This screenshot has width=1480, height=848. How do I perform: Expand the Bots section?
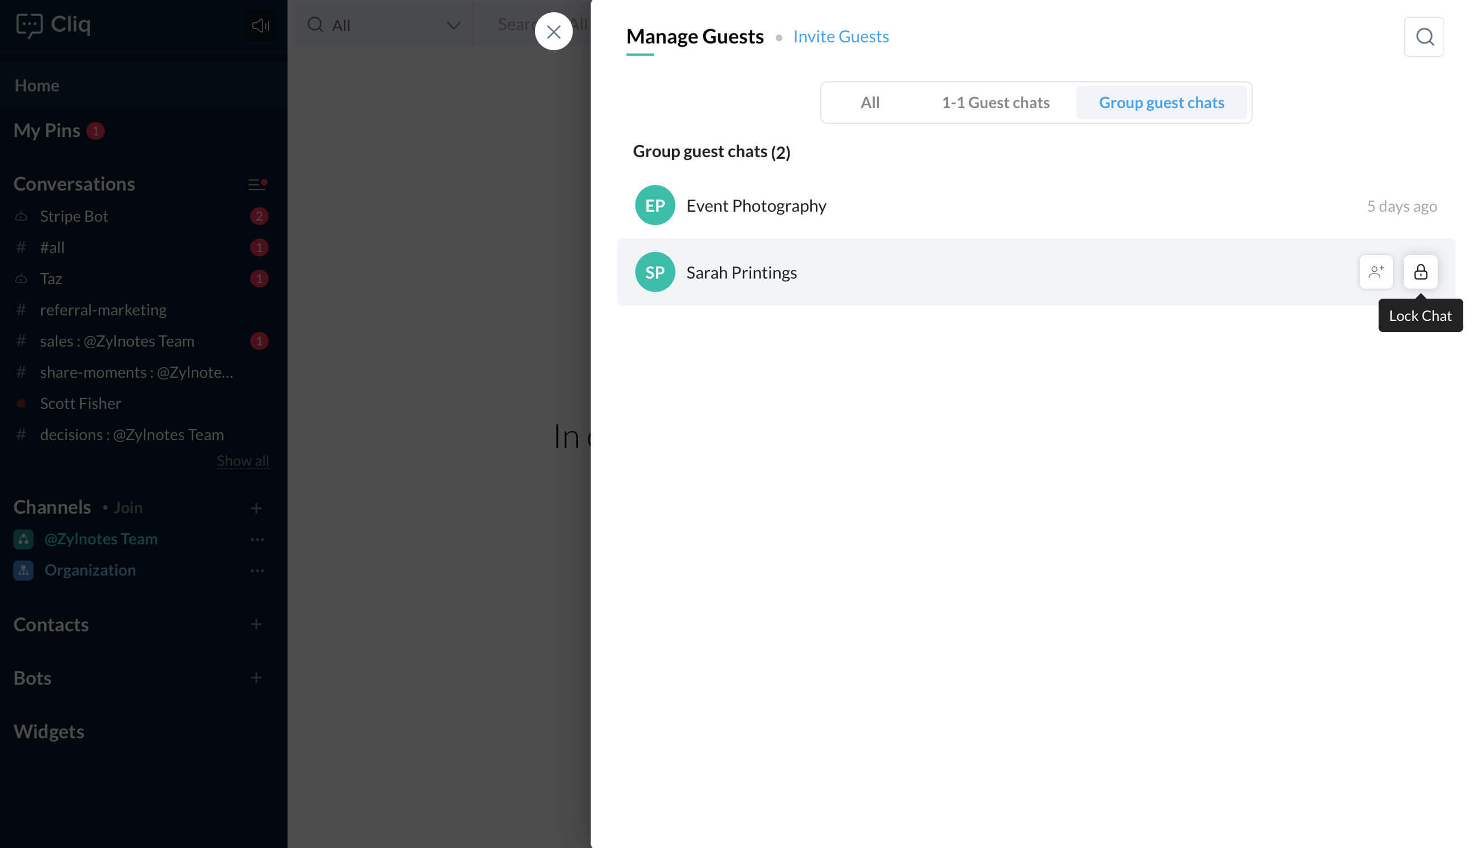(32, 679)
